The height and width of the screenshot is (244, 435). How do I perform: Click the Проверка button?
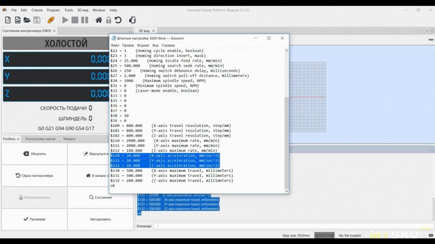click(x=34, y=219)
